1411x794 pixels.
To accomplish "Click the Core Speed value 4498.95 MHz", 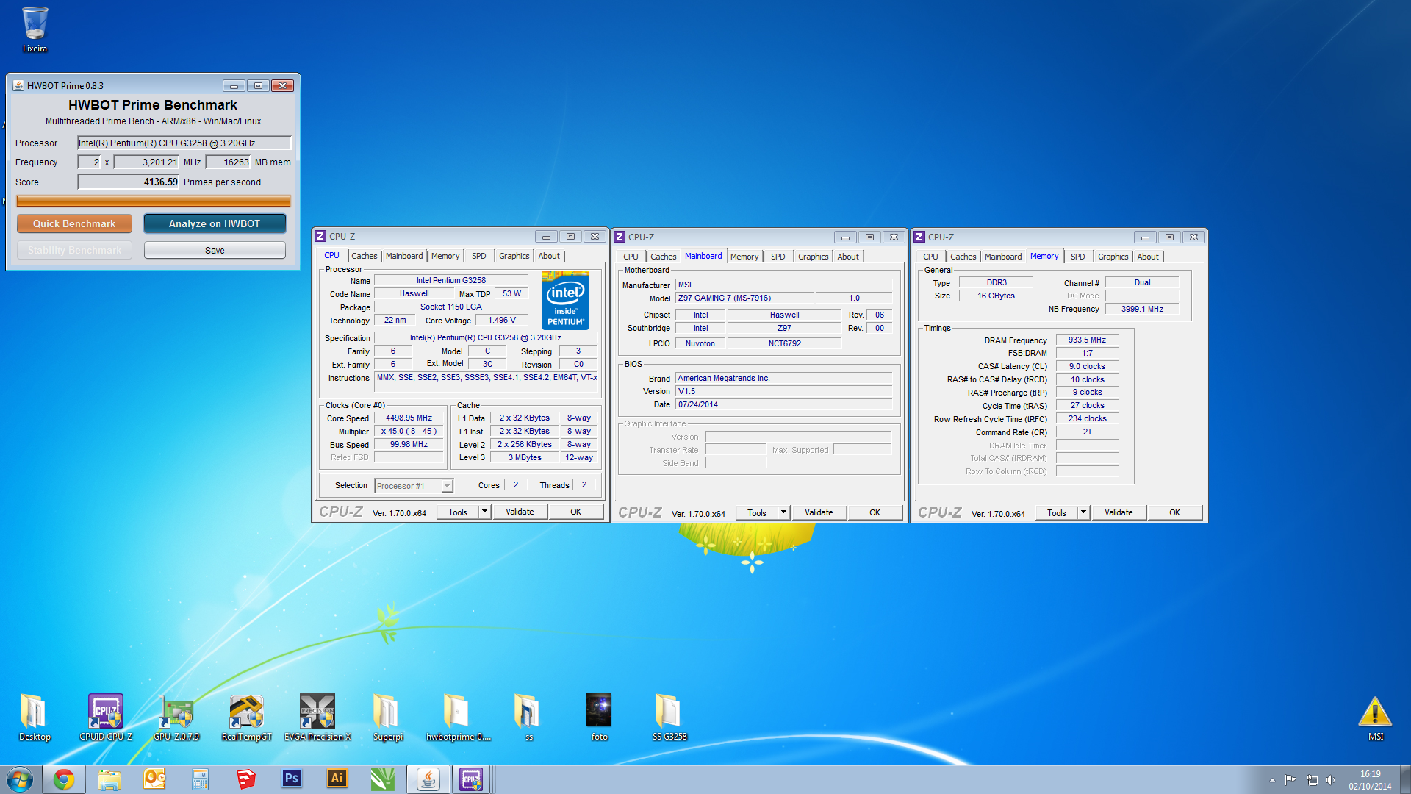I will click(x=409, y=418).
